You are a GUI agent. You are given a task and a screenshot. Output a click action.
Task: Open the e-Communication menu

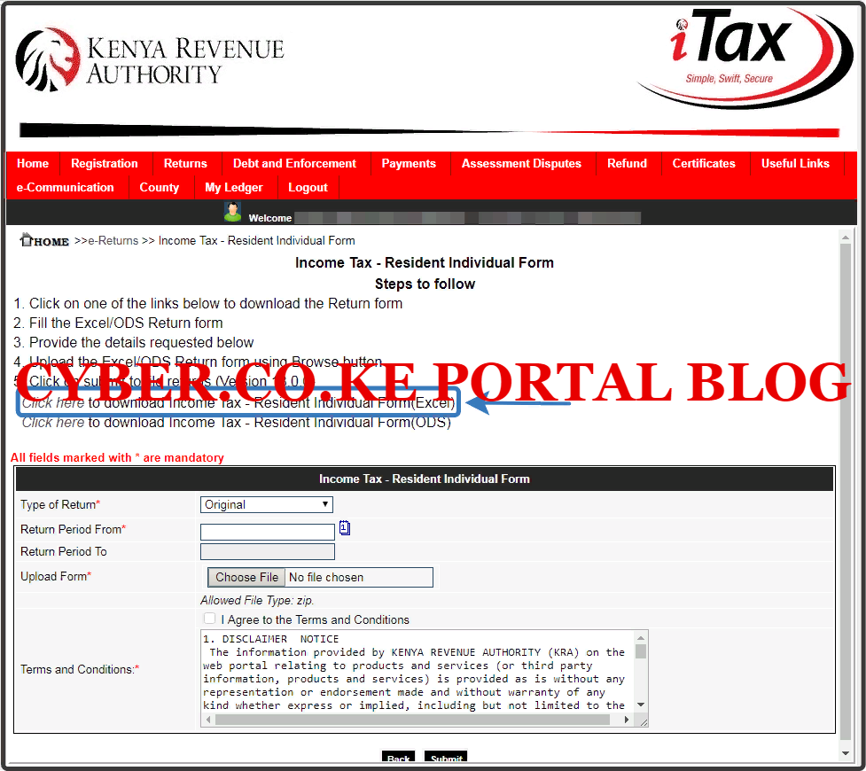66,187
